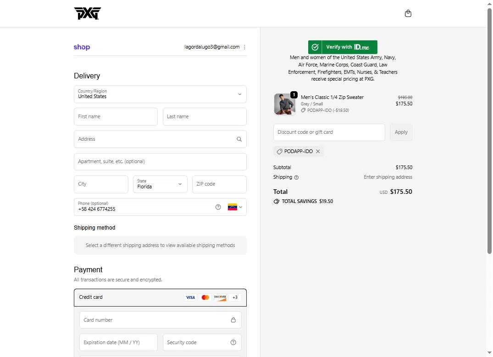This screenshot has width=493, height=357.
Task: Click the Apply discount button
Action: click(x=401, y=132)
